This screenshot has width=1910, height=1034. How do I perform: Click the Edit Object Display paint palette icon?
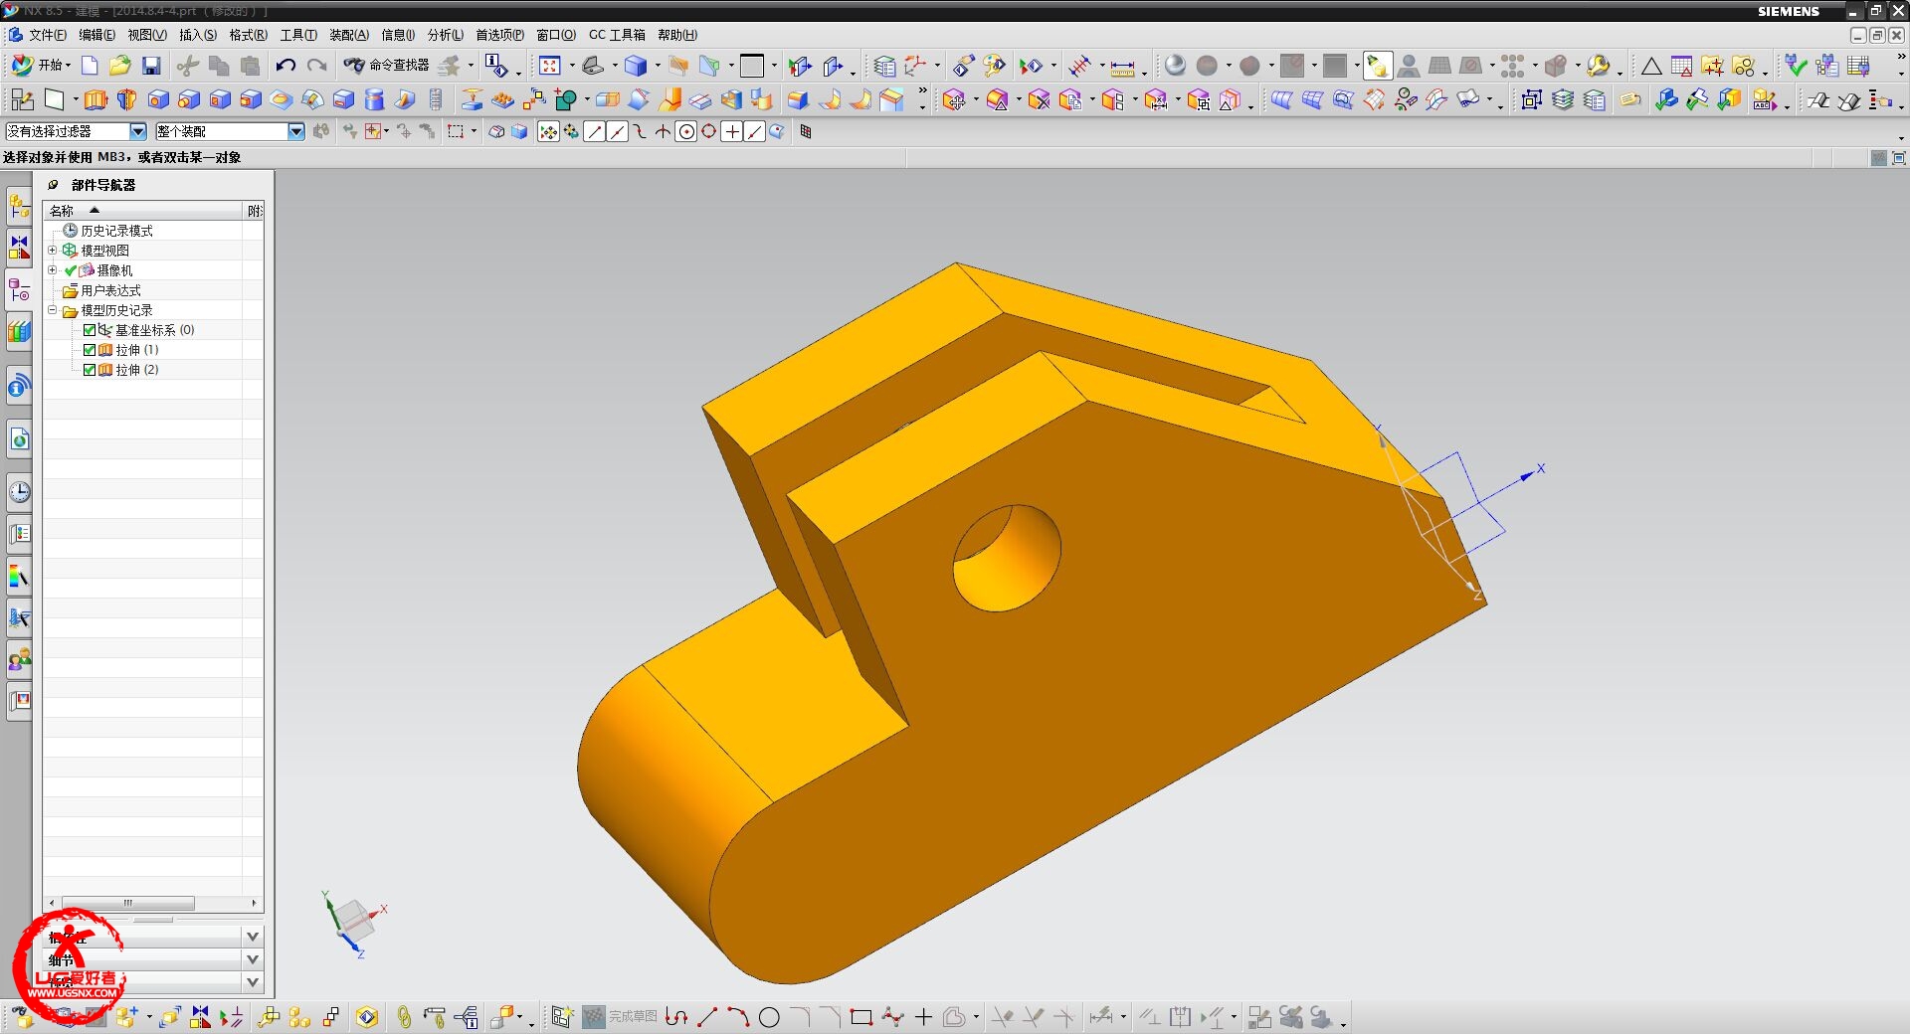point(994,66)
